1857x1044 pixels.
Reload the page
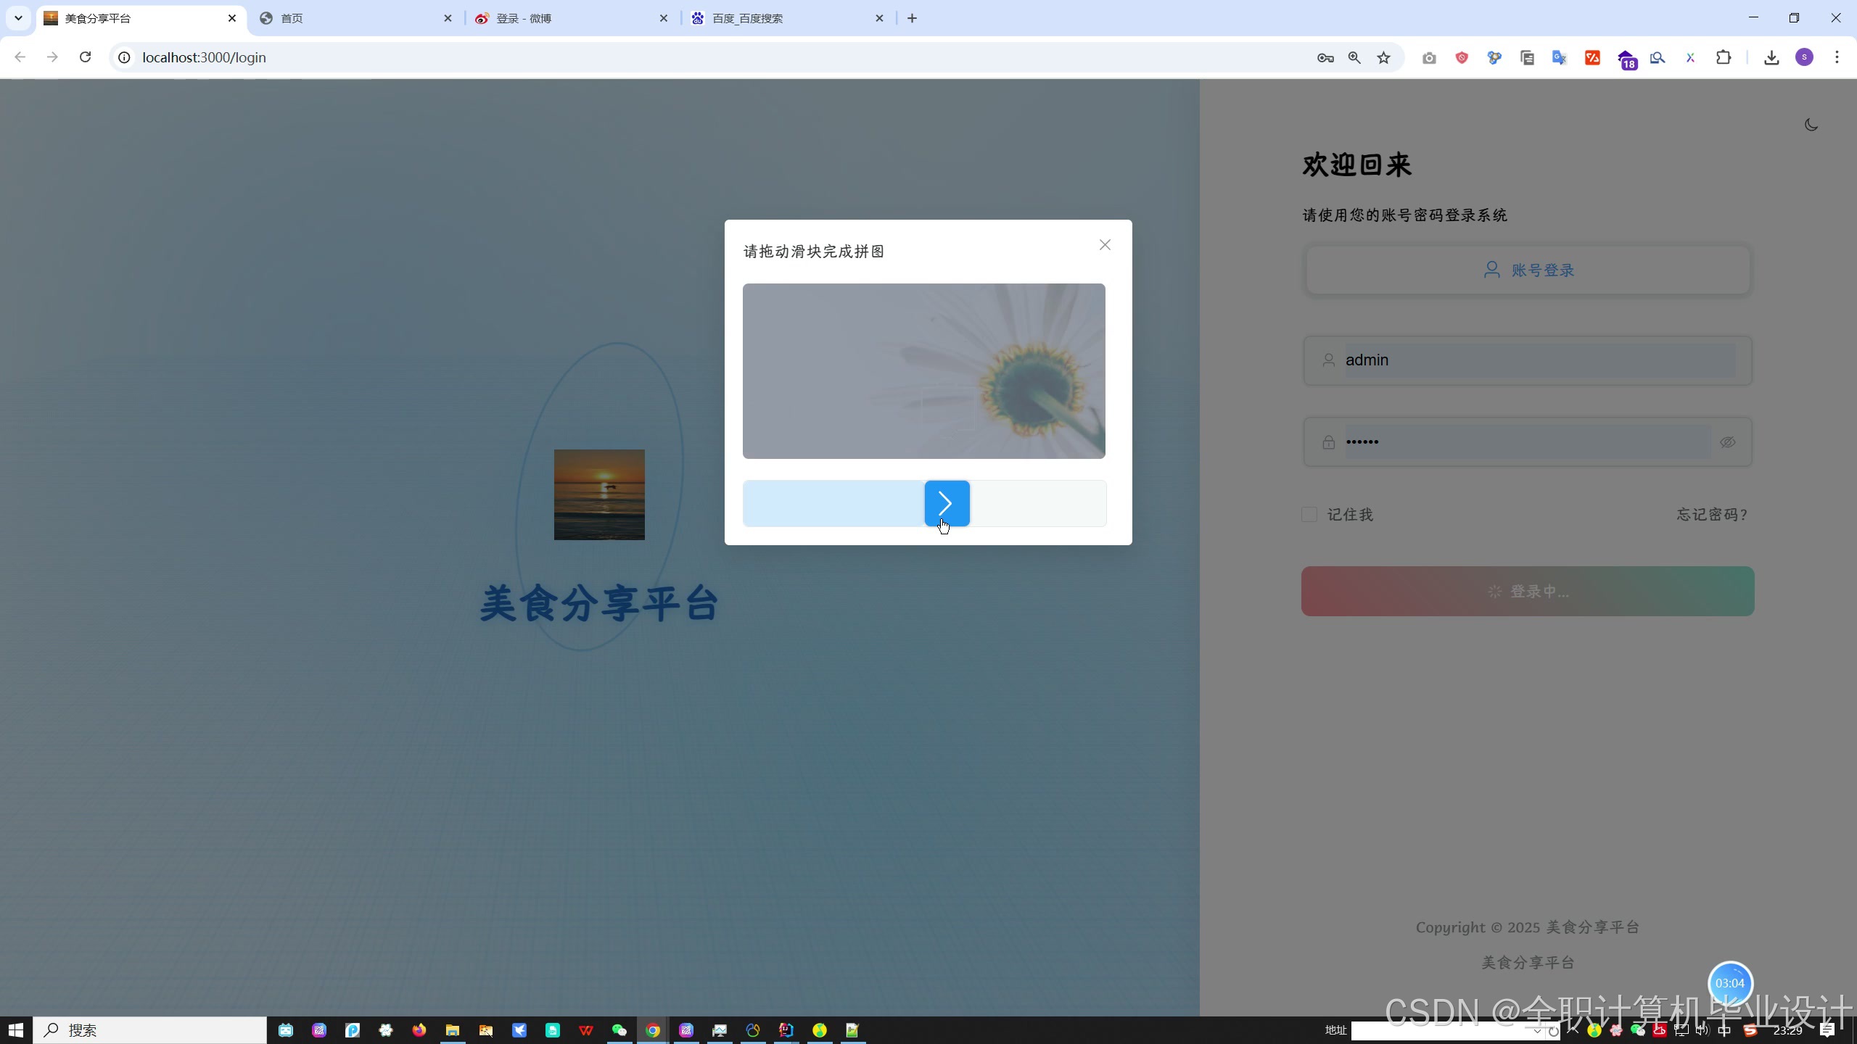click(85, 57)
